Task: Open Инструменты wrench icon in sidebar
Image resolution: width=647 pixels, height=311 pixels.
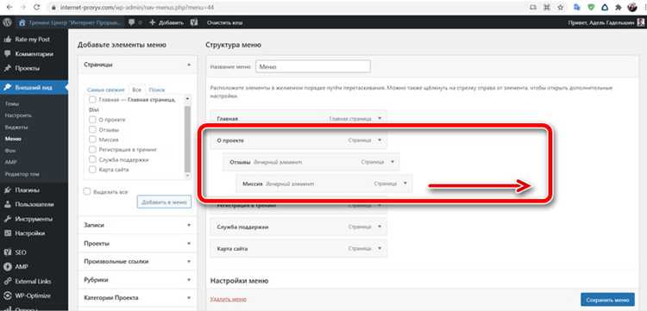Action: click(x=8, y=219)
